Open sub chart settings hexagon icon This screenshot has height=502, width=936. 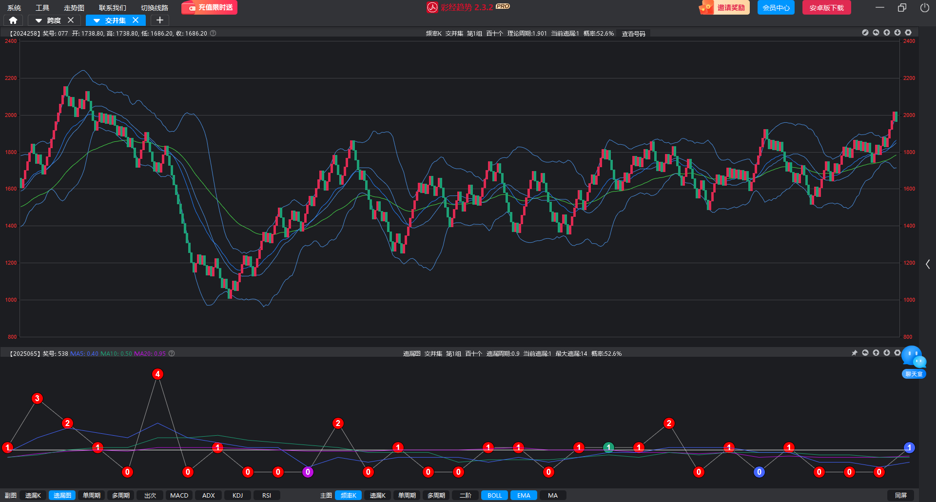897,353
